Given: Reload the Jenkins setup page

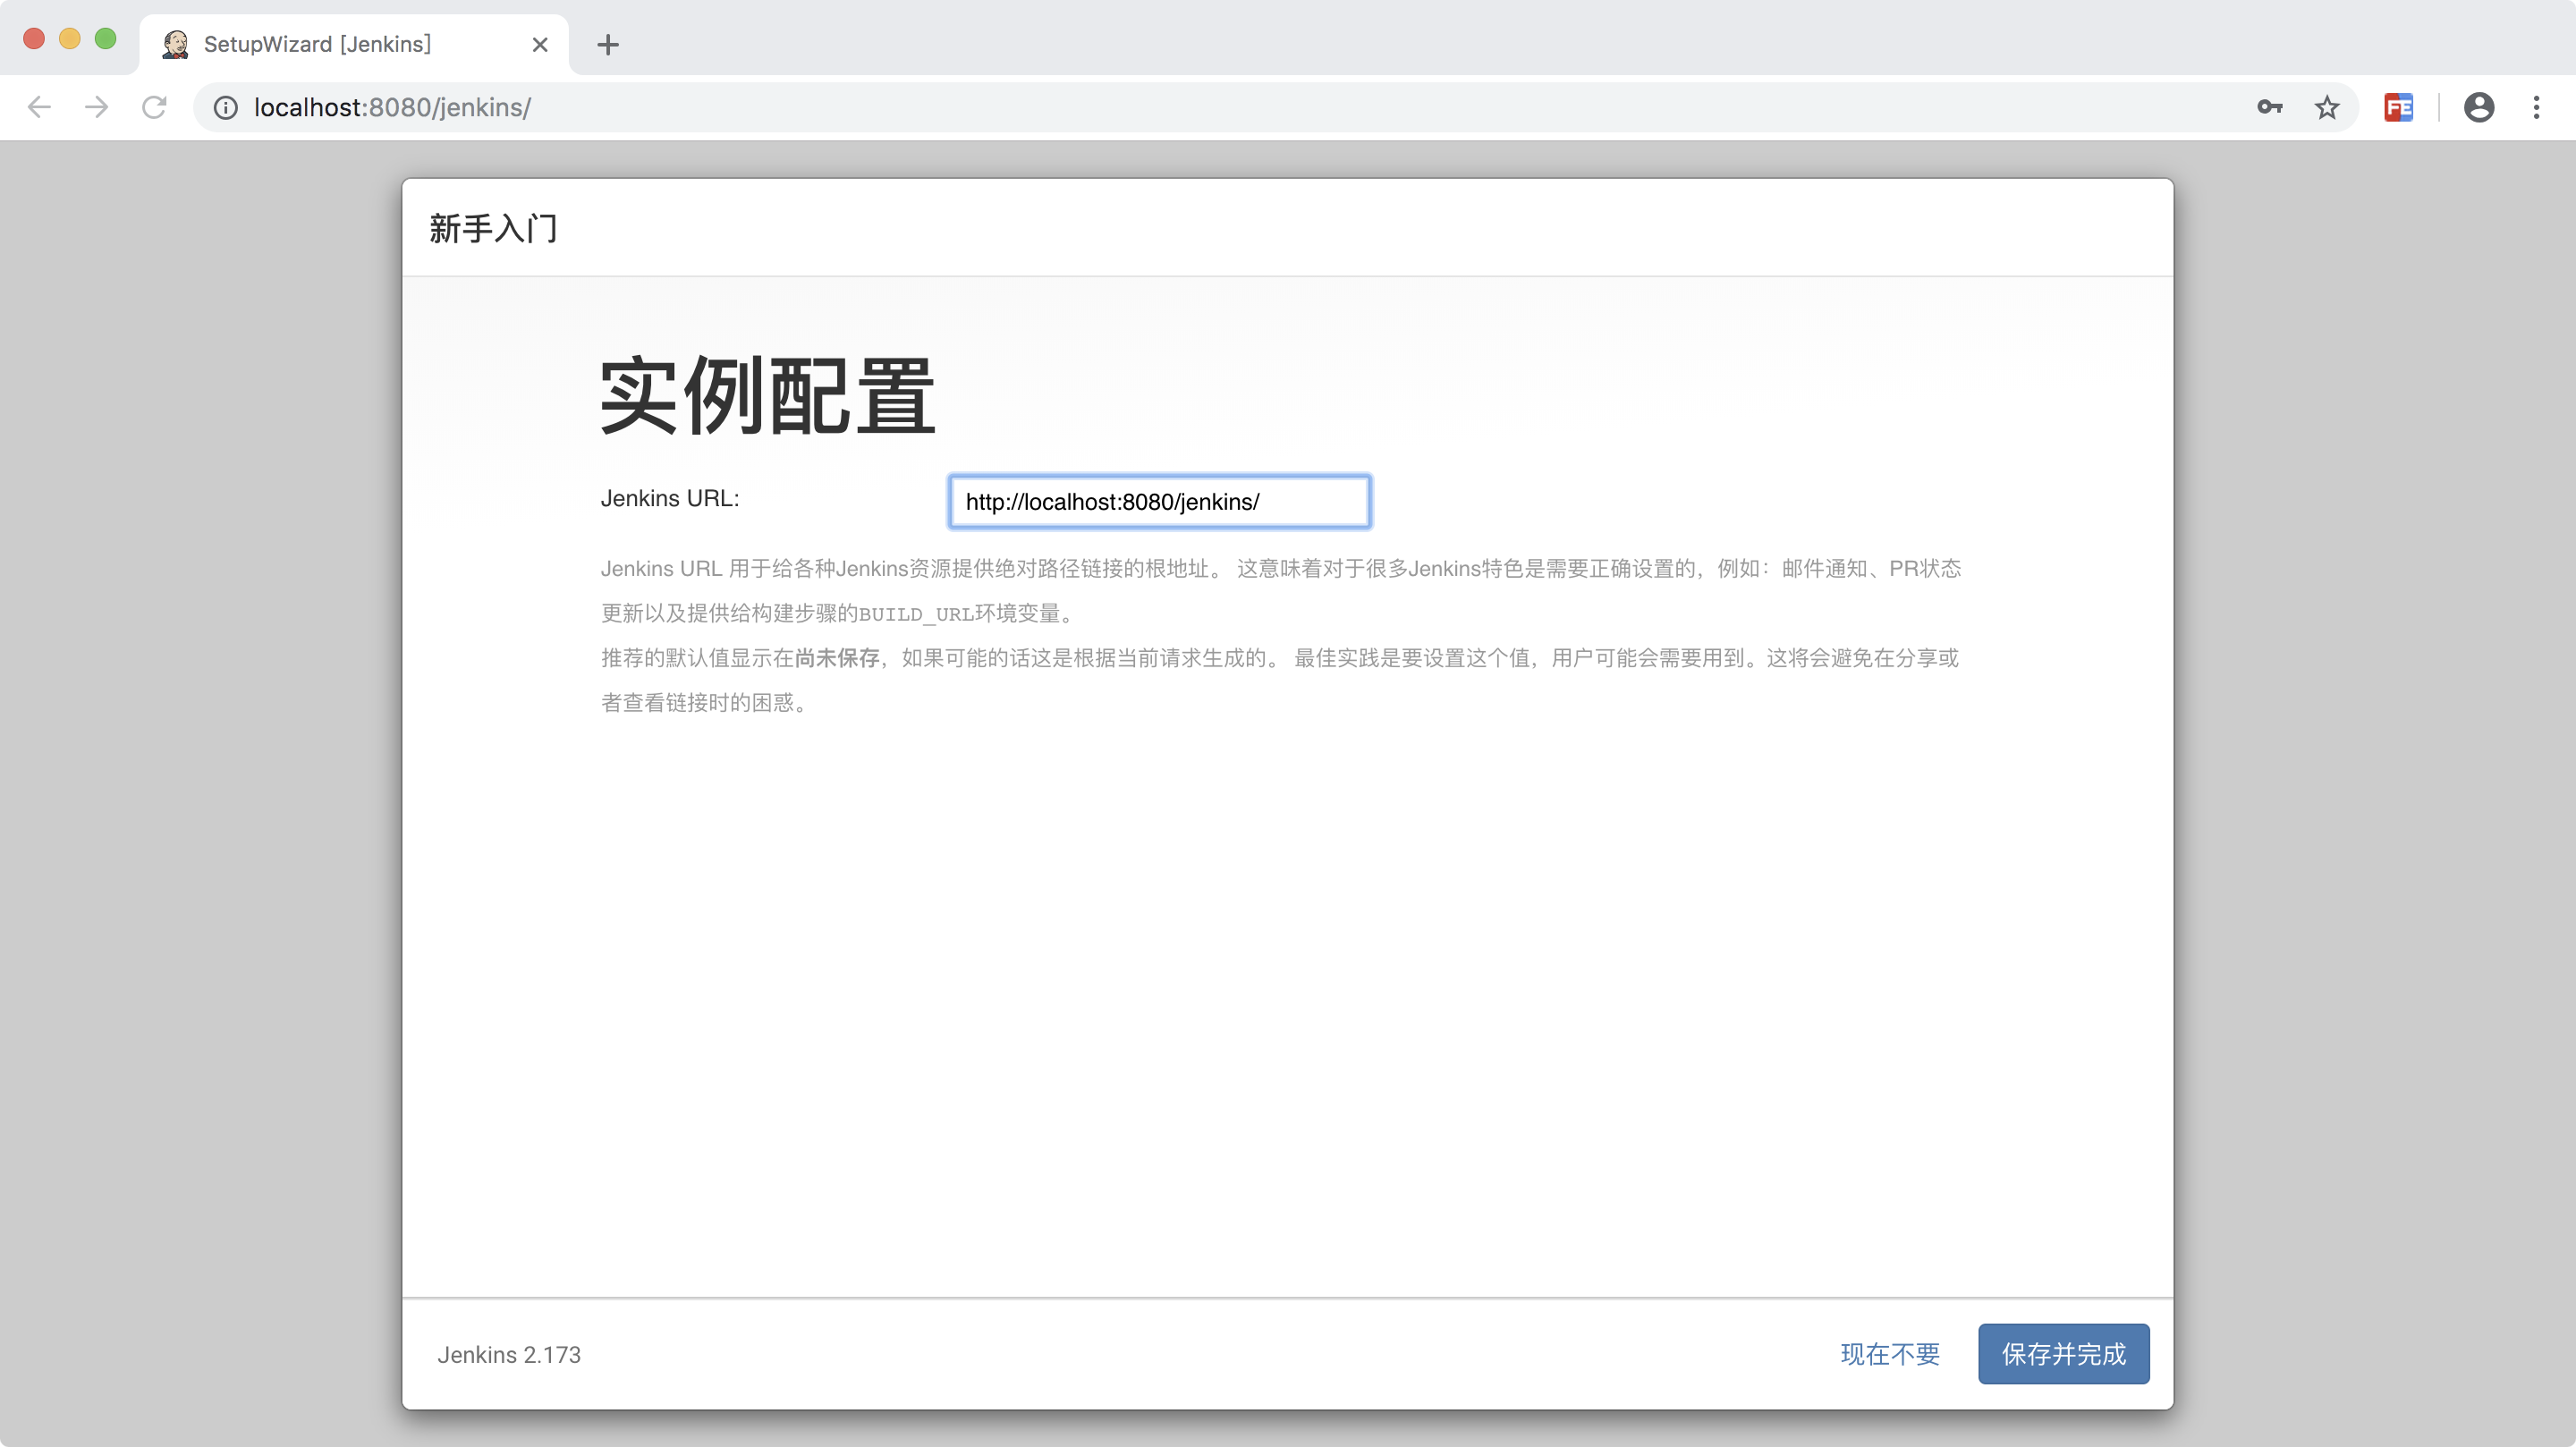Looking at the screenshot, I should 154,107.
